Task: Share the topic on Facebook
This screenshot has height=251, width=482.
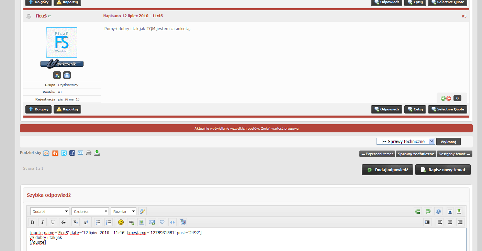Action: click(x=72, y=153)
